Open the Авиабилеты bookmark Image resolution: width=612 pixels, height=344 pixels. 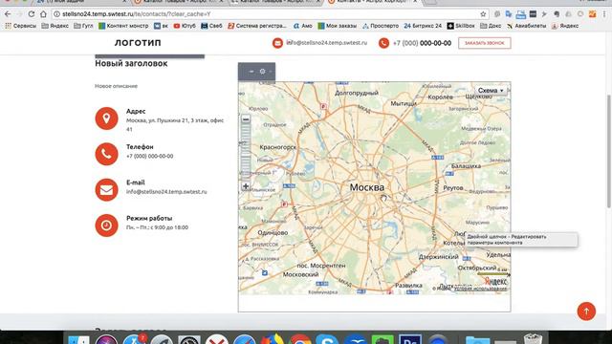526,26
